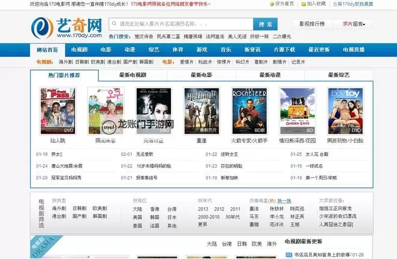Click 科幻片 movie genre link
Viewport: 397px width, 259px height.
[x=243, y=62]
